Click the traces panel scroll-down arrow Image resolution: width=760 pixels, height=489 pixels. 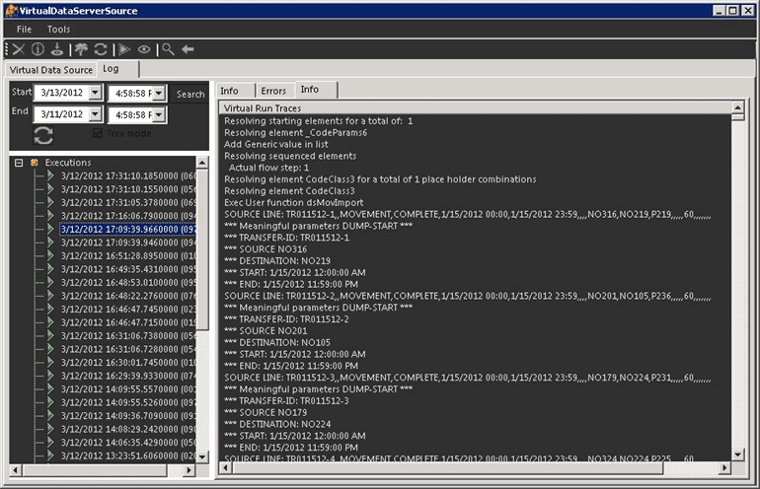point(737,454)
